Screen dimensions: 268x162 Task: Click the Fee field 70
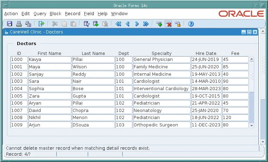coord(235,111)
